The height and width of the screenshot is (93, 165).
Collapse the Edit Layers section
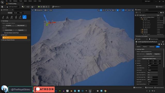pos(1,35)
